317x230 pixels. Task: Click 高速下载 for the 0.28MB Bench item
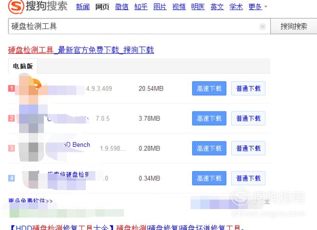click(209, 148)
